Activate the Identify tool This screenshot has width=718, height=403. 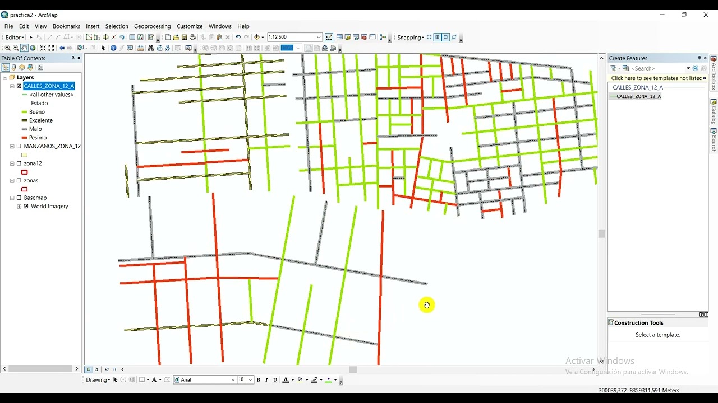[x=113, y=48]
